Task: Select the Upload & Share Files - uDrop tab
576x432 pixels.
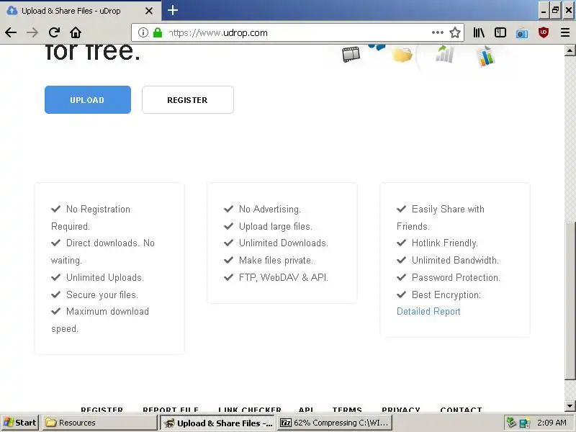Action: (81, 11)
